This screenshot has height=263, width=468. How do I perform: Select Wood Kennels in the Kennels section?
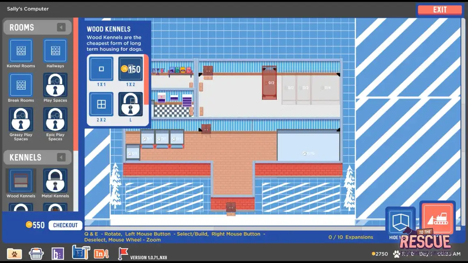(x=21, y=181)
